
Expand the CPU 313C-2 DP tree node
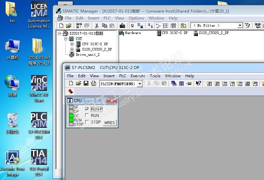tap(72, 44)
